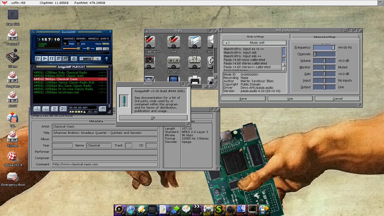This screenshot has width=384, height=216.
Task: Launch the video clapperboard dock icon
Action: pos(197,209)
